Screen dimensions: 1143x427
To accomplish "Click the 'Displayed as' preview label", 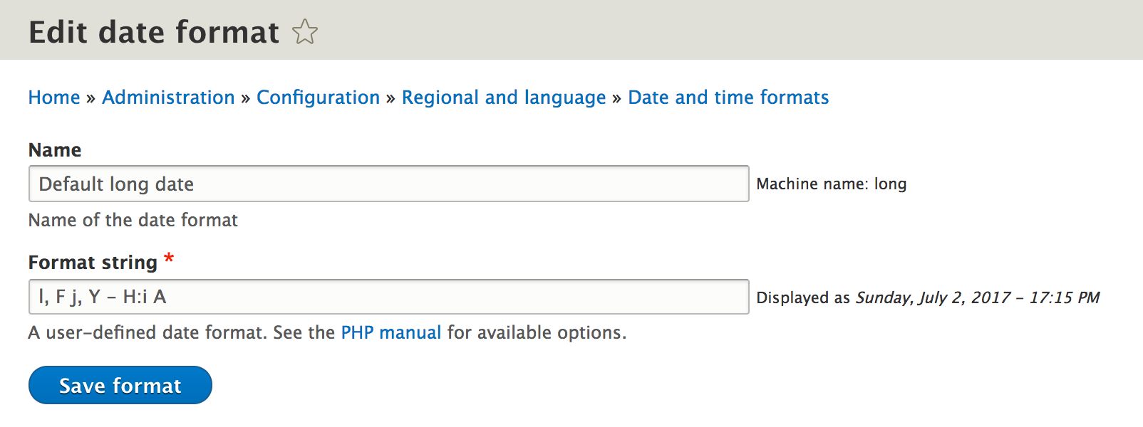I will point(803,298).
